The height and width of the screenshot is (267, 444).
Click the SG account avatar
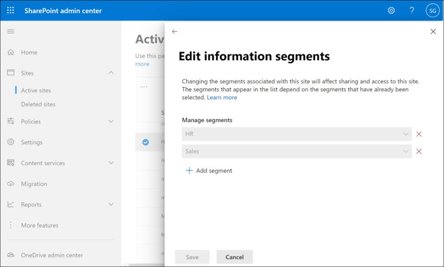(x=432, y=10)
